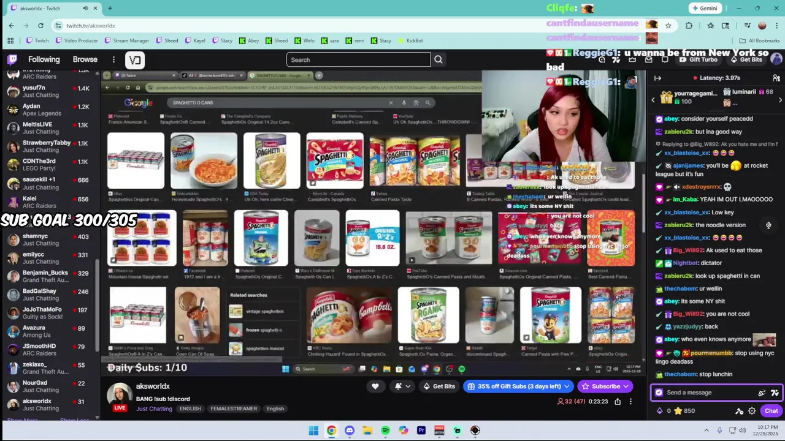Open the Twitch notifications inbox icon

click(x=649, y=59)
